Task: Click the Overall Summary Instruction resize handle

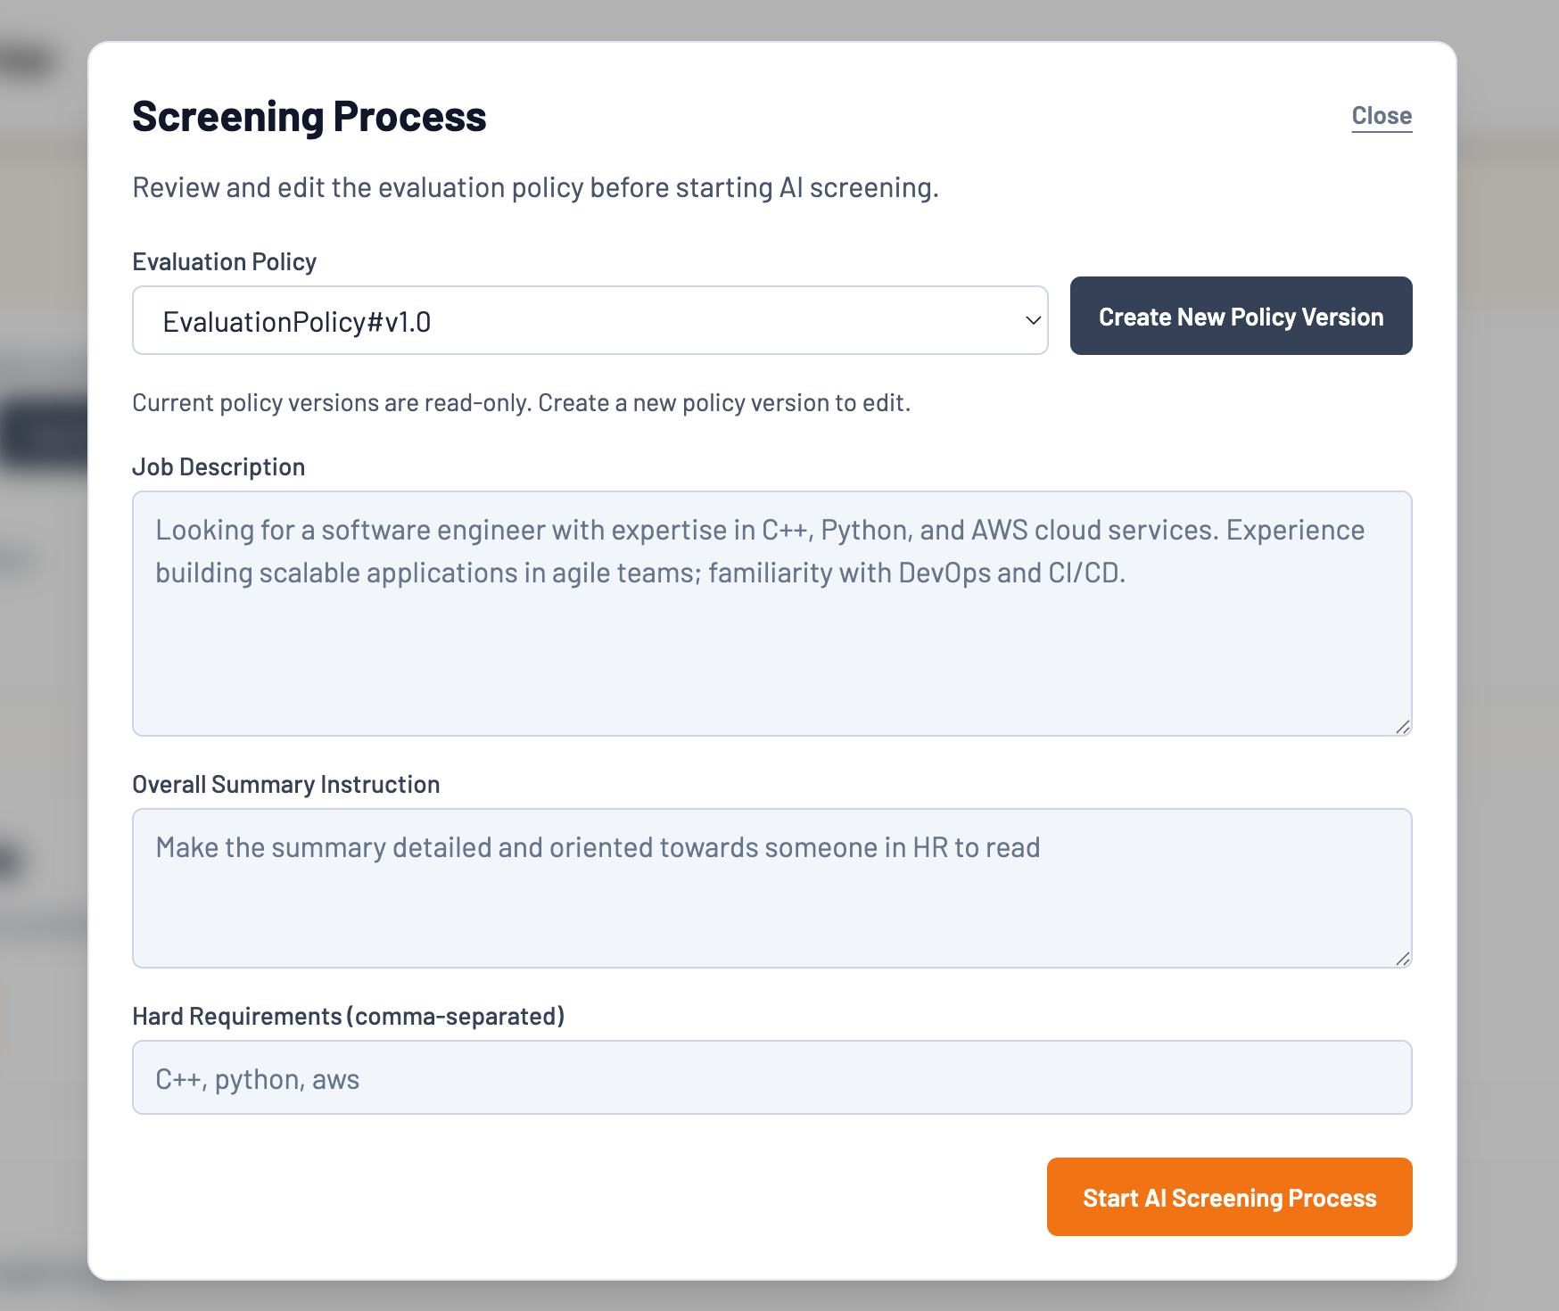Action: point(1402,959)
